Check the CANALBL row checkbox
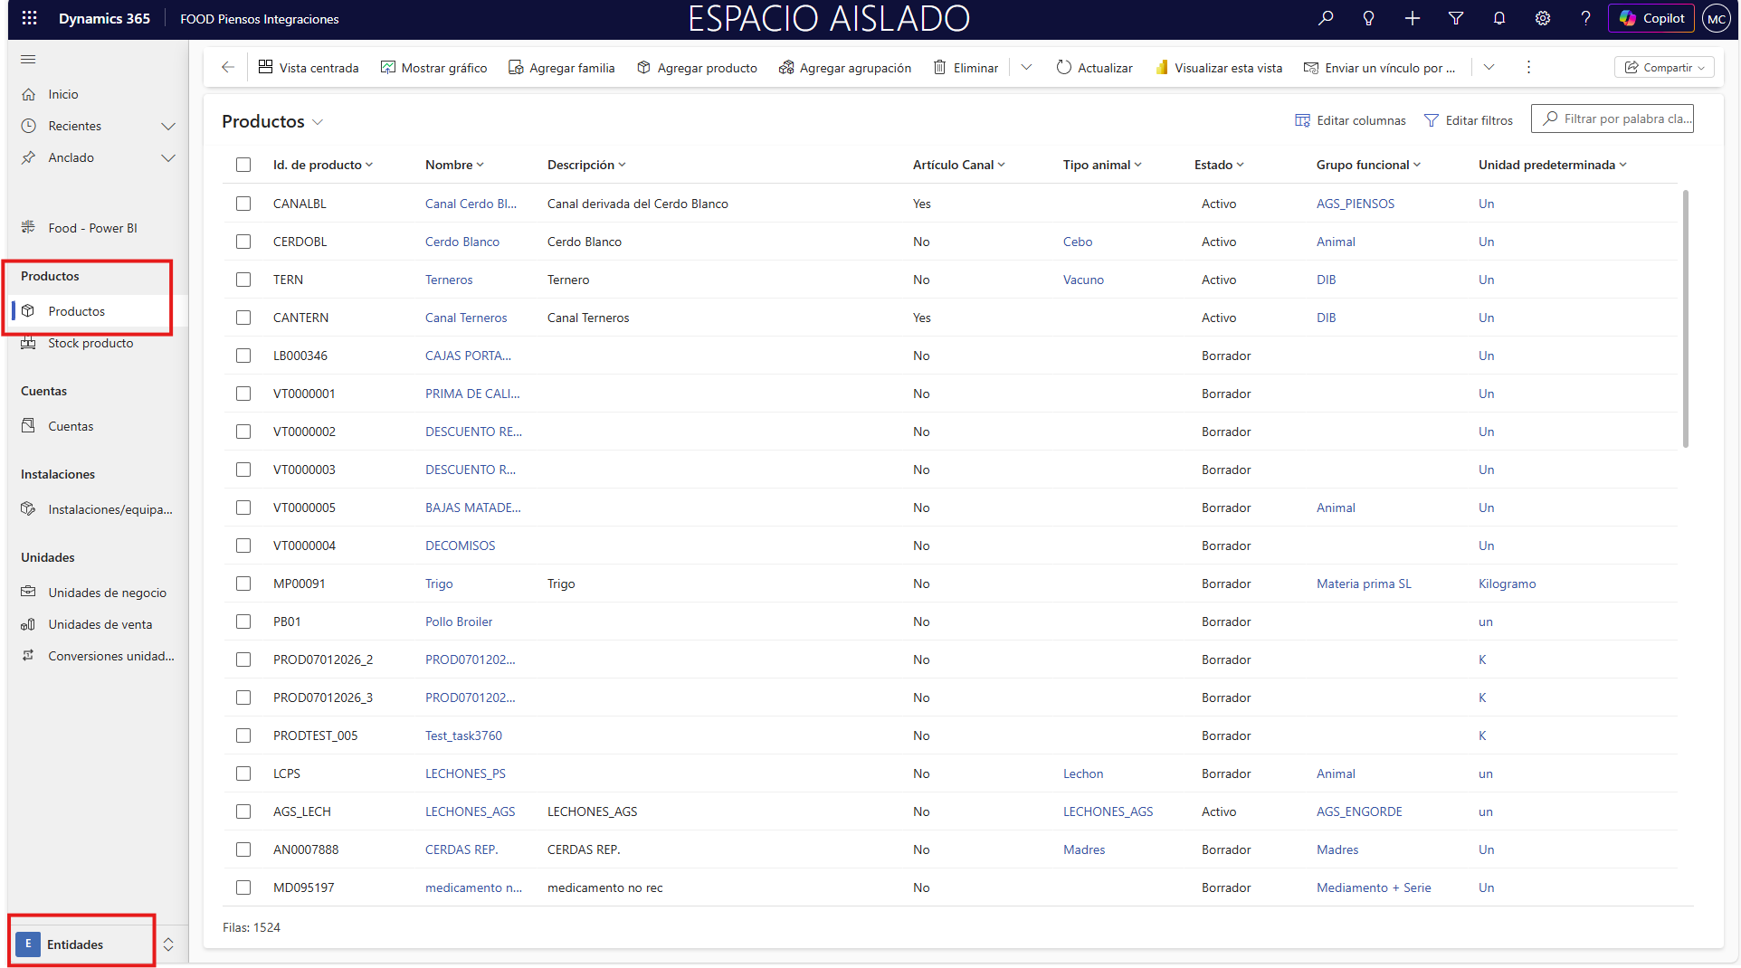 click(243, 204)
